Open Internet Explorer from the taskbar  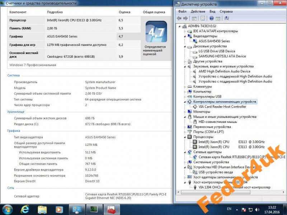click(25, 209)
